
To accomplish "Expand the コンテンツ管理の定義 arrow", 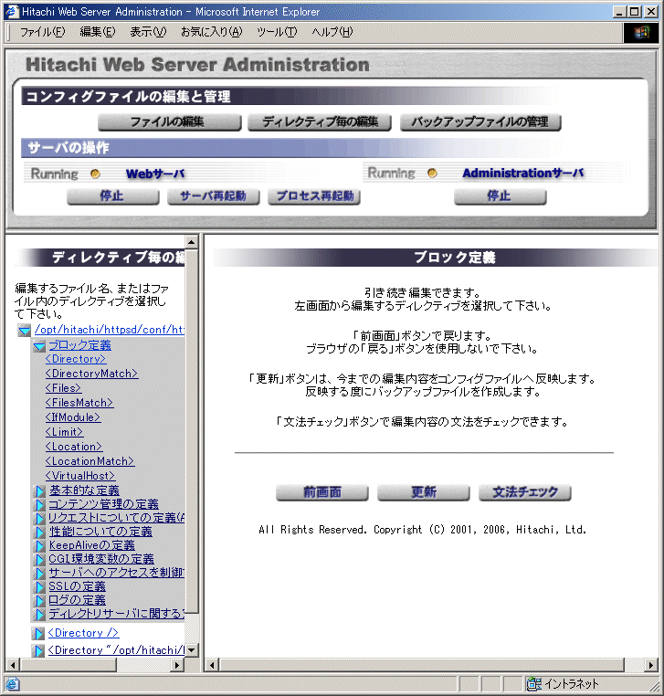I will tap(40, 505).
